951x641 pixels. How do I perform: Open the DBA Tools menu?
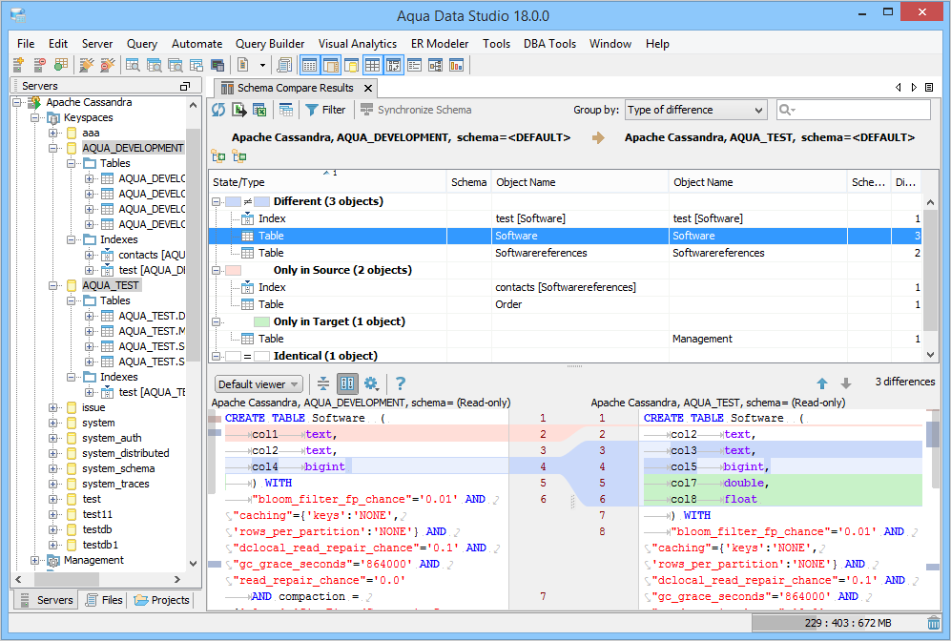pos(549,44)
